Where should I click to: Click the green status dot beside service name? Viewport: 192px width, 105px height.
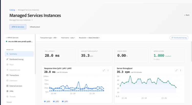7,42
